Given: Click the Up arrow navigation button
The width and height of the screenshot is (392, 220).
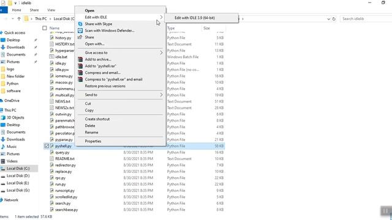Looking at the screenshot, I should point(19,19).
